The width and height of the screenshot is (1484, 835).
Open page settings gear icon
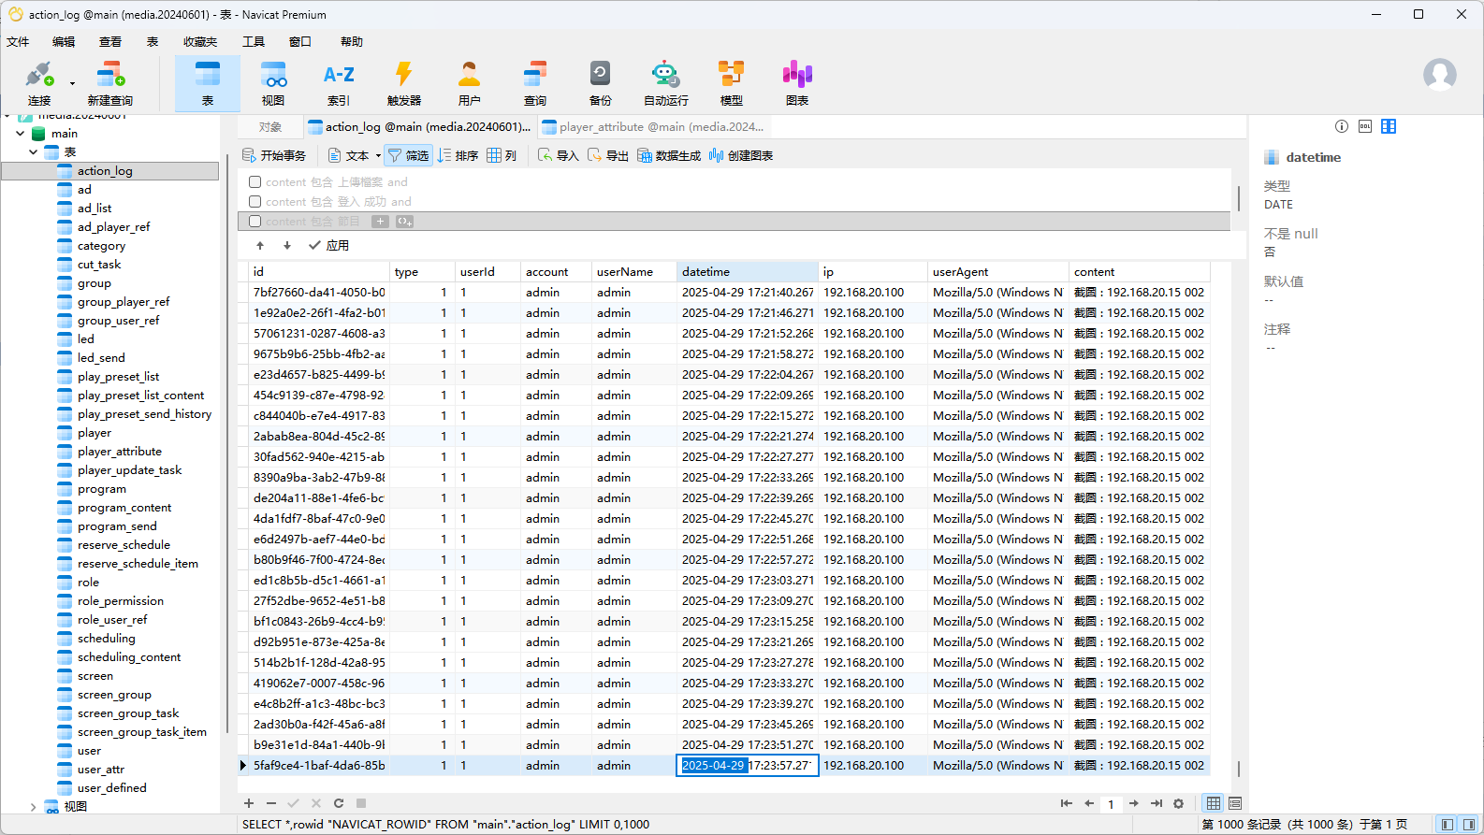click(1179, 803)
